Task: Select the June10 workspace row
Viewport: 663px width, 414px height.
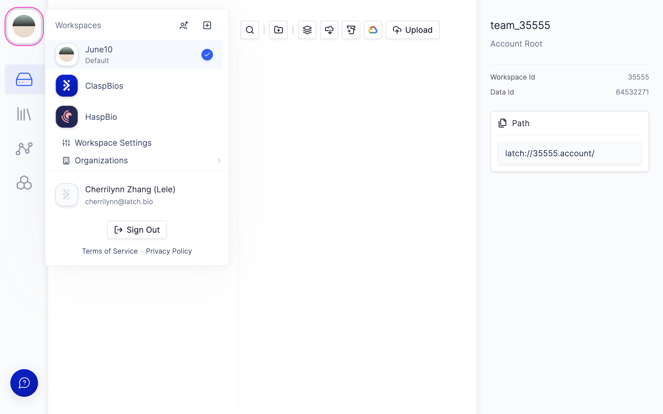Action: tap(134, 55)
